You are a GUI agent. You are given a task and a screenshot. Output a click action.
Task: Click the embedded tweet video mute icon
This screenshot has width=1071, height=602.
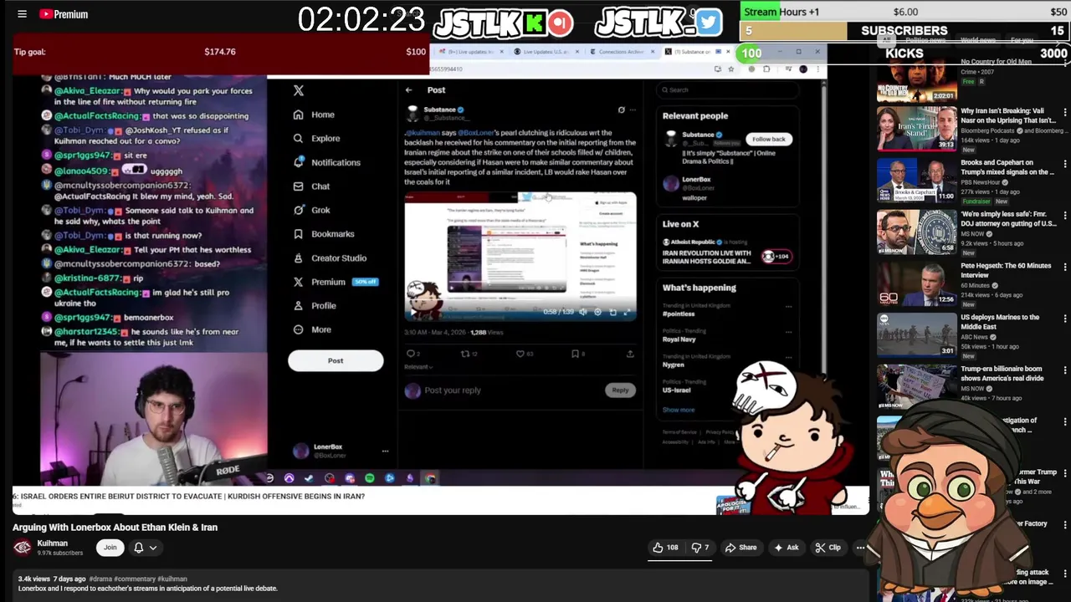(583, 312)
